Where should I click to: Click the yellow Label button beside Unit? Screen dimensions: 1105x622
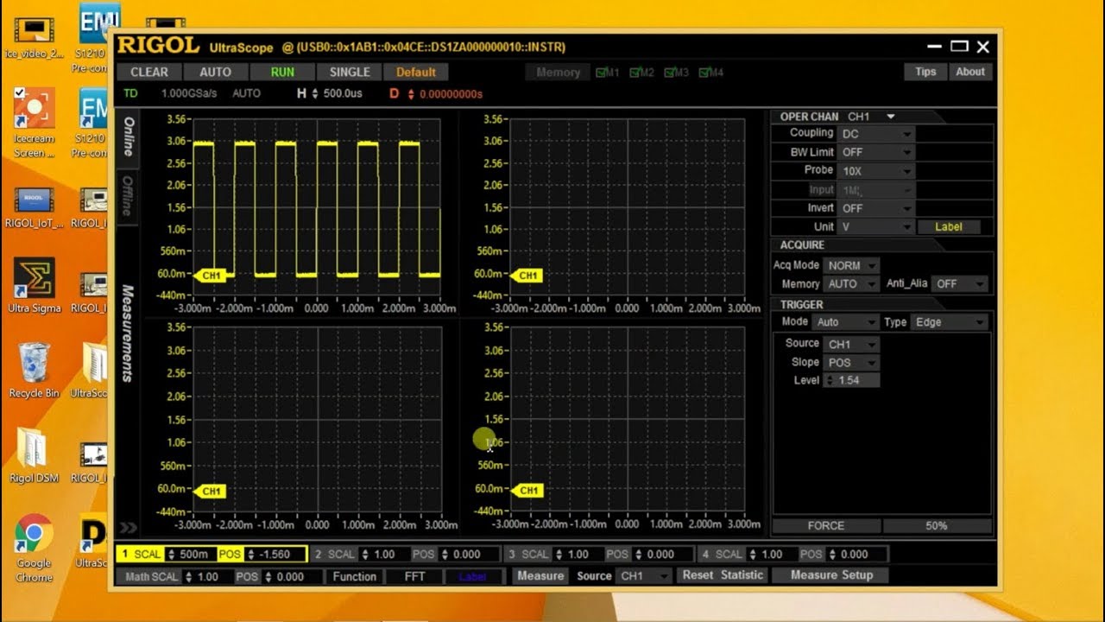tap(948, 227)
